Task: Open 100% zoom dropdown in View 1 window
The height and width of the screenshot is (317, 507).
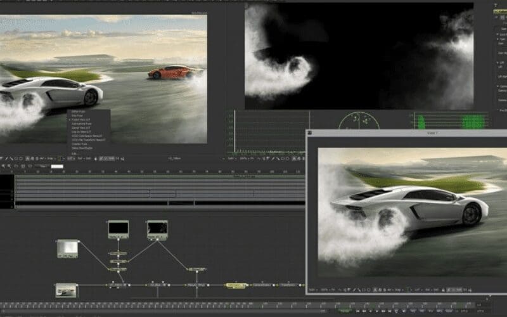Action: 325,290
